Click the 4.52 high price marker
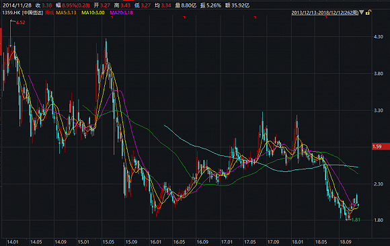The width and height of the screenshot is (390, 246). coord(20,22)
